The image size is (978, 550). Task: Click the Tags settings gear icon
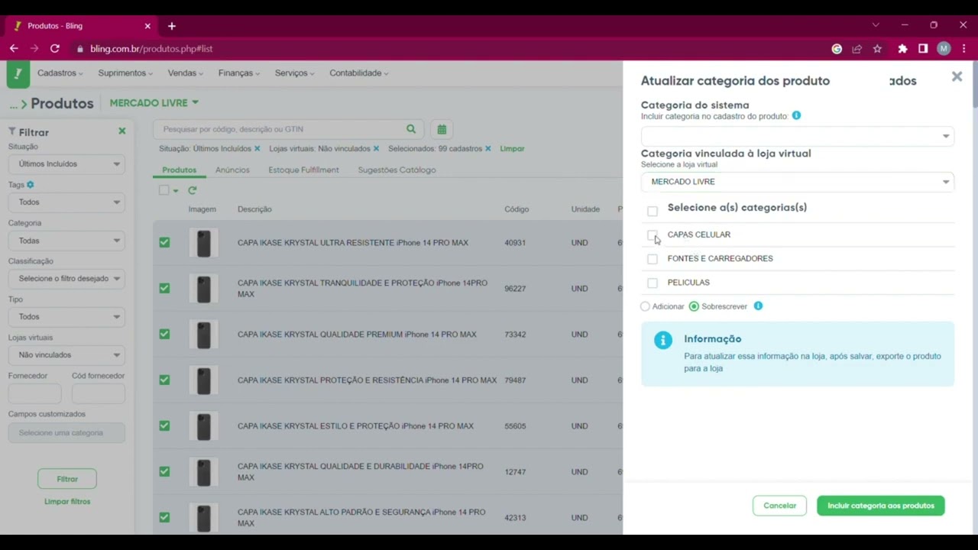pos(31,185)
